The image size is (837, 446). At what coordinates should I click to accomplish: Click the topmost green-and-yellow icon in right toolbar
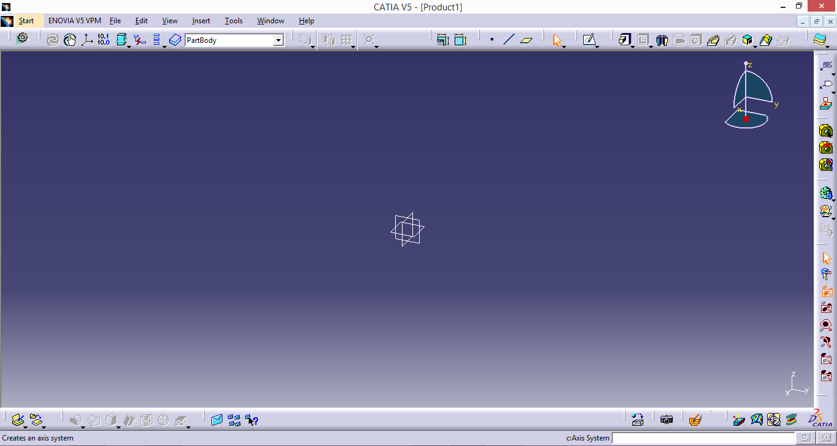tap(826, 130)
